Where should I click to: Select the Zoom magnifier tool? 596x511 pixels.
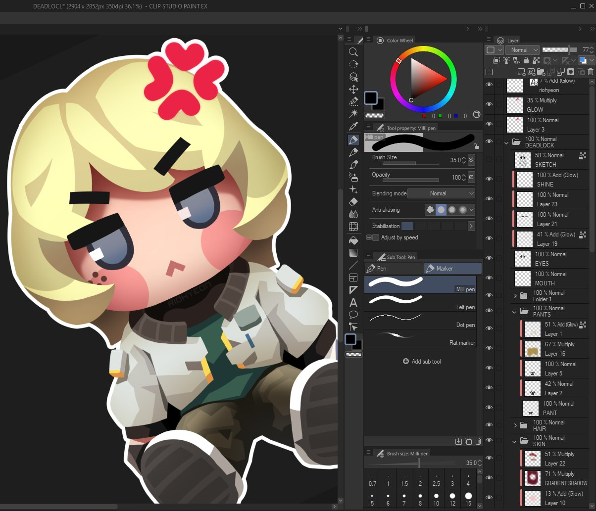[x=353, y=51]
